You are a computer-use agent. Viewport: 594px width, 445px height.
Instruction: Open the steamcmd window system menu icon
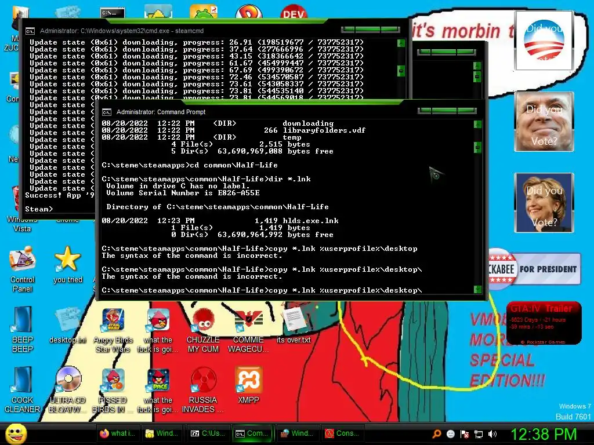click(30, 31)
